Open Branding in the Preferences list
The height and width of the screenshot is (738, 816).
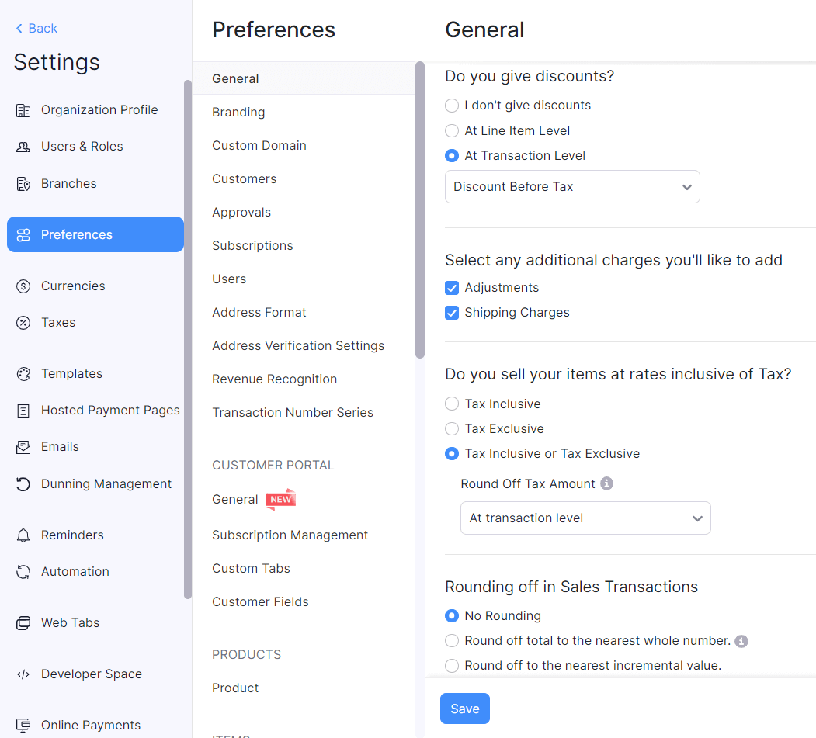coord(238,113)
